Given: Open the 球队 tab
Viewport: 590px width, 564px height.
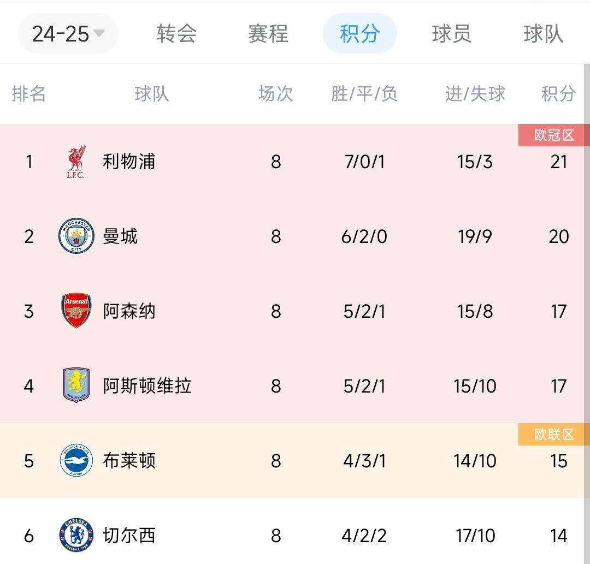Looking at the screenshot, I should pos(543,34).
